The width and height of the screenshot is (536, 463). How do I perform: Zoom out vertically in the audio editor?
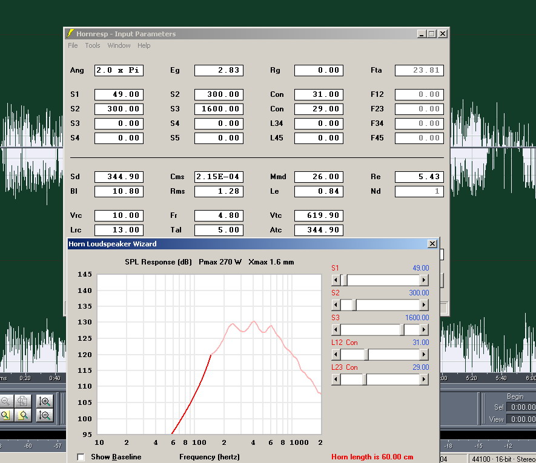click(x=44, y=415)
